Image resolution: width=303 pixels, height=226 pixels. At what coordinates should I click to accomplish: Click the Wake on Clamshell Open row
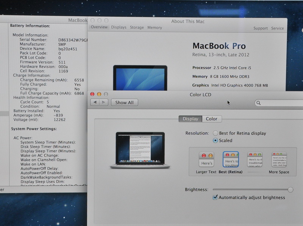tap(44, 160)
